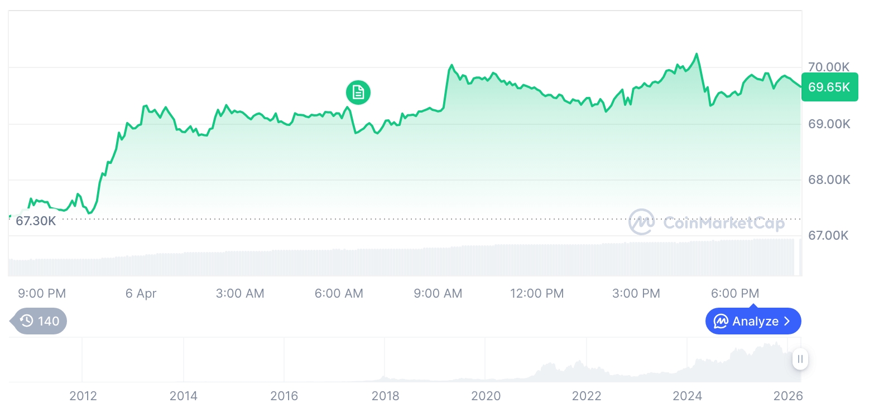Click the 6 Apr date axis label
Image resolution: width=874 pixels, height=408 pixels.
[141, 293]
